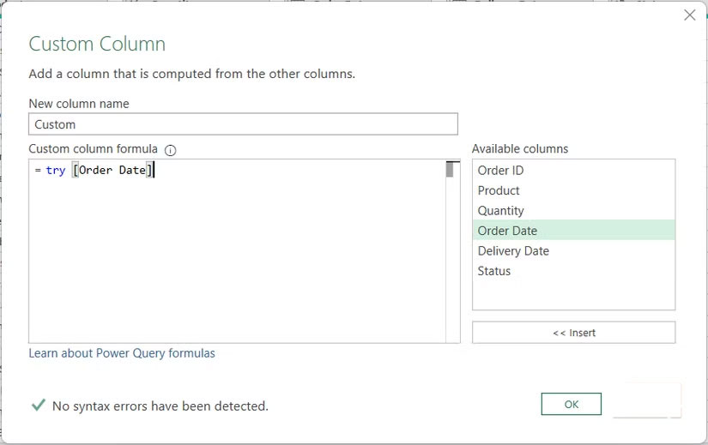Screen dimensions: 708x445
Task: Close the Custom Column dialog
Action: [x=689, y=15]
